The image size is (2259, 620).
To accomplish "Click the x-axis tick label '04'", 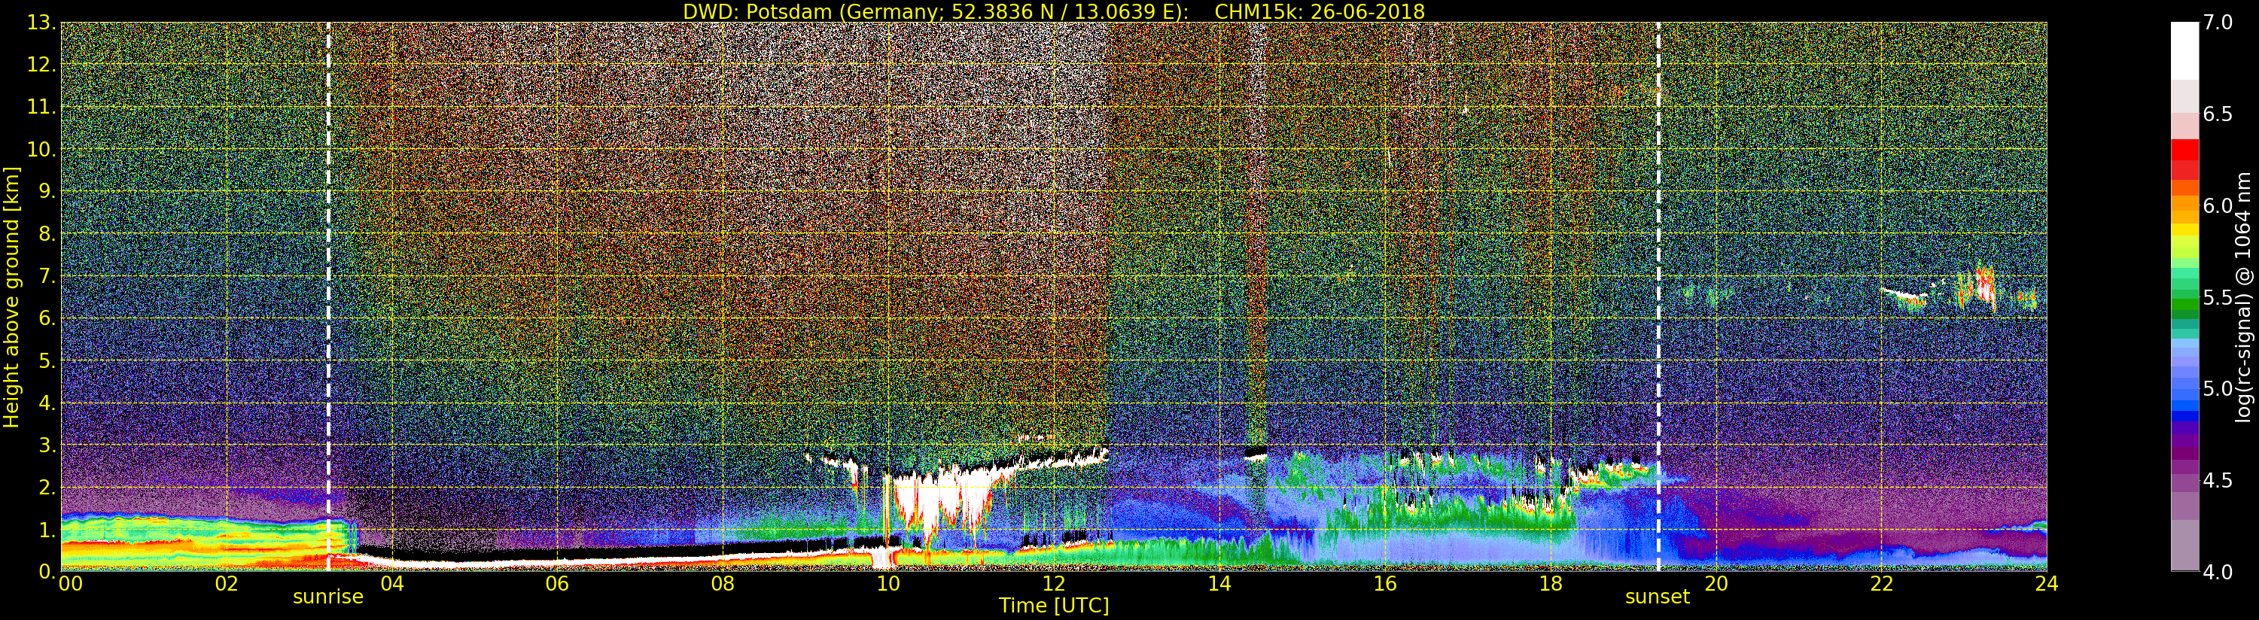I will coord(392,584).
